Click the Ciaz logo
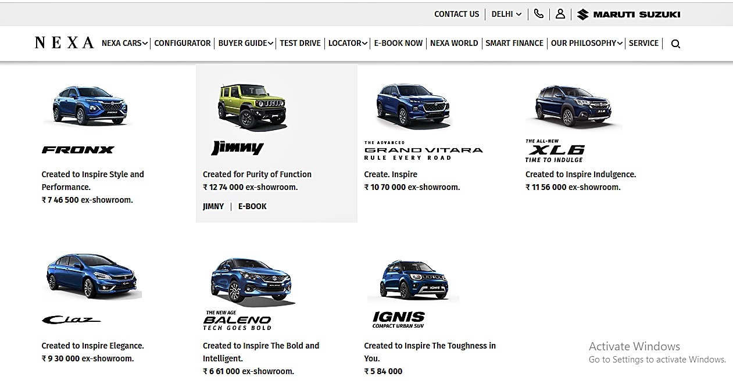 coord(71,320)
